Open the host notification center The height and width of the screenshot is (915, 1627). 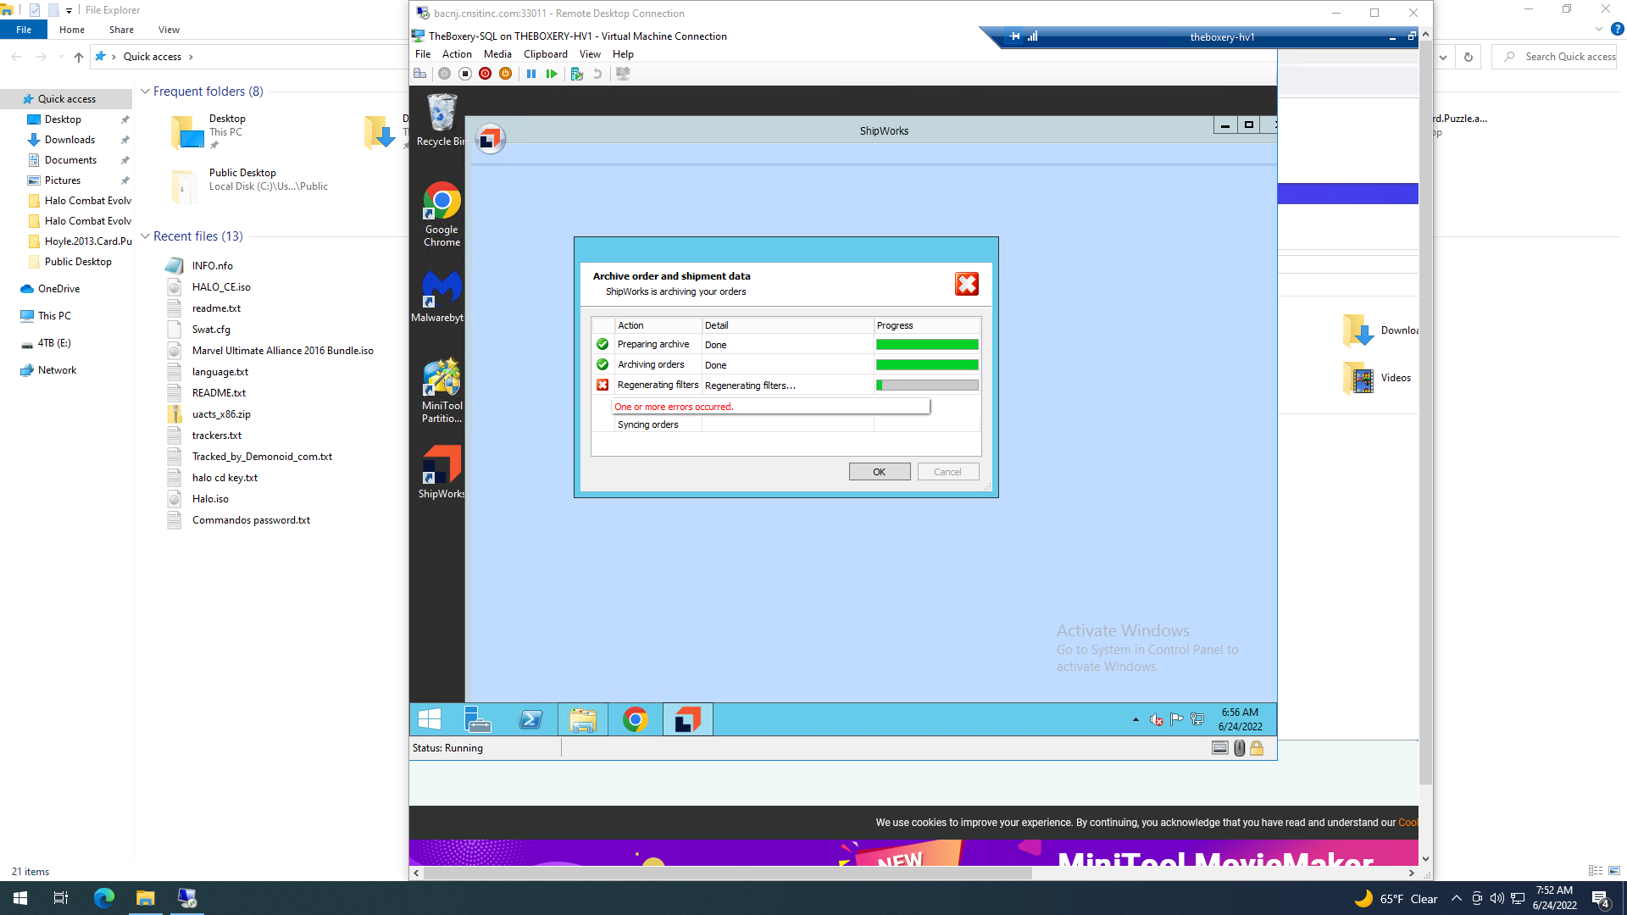[1601, 899]
